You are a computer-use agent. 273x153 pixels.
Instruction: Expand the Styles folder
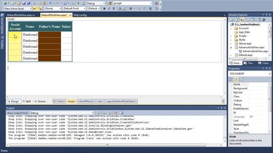[x=231, y=40]
